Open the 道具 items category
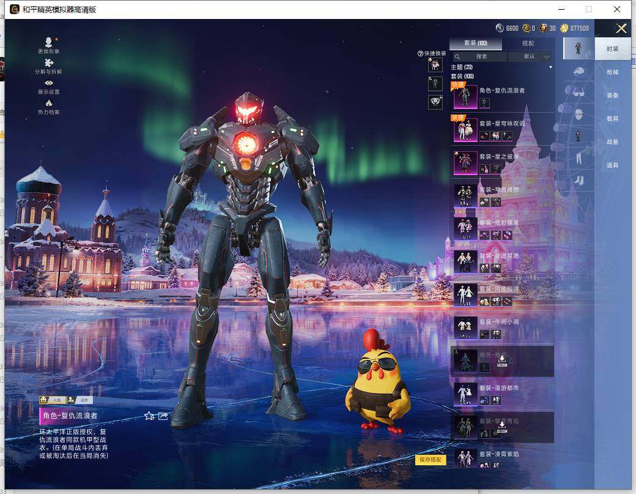The height and width of the screenshot is (494, 636). (x=613, y=165)
